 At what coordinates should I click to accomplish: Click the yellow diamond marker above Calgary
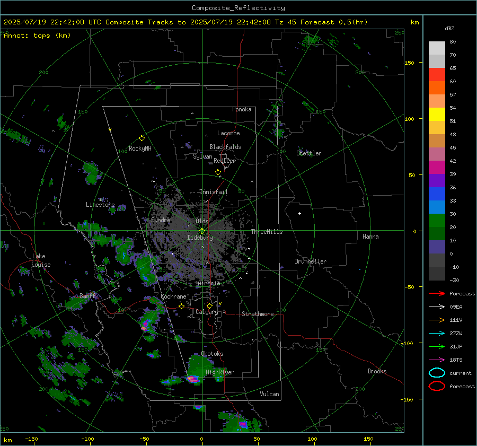click(209, 305)
